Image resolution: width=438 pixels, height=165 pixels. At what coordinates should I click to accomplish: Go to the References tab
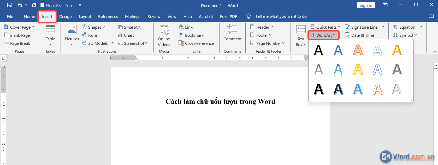[x=108, y=16]
